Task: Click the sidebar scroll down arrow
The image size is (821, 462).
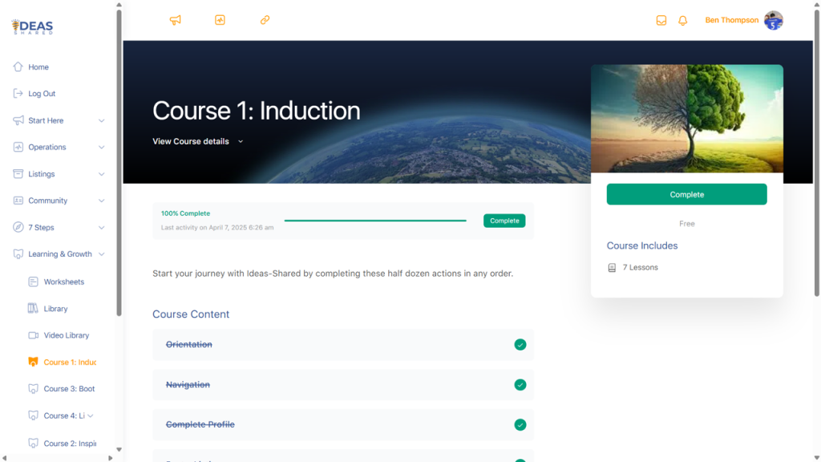Action: [119, 449]
